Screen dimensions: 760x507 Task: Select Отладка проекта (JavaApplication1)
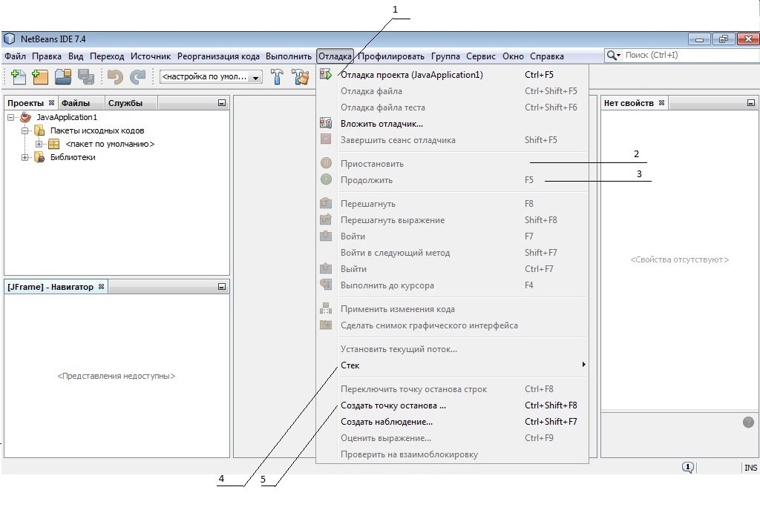tap(452, 75)
